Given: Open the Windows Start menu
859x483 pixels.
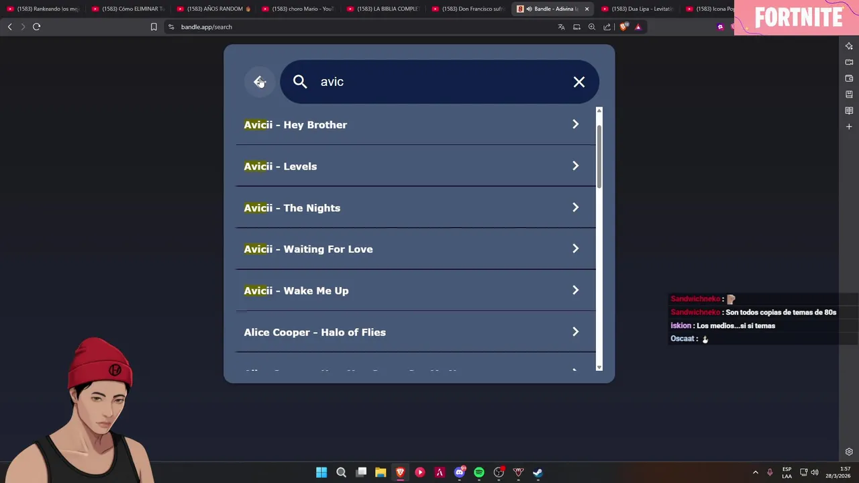Looking at the screenshot, I should coord(321,472).
